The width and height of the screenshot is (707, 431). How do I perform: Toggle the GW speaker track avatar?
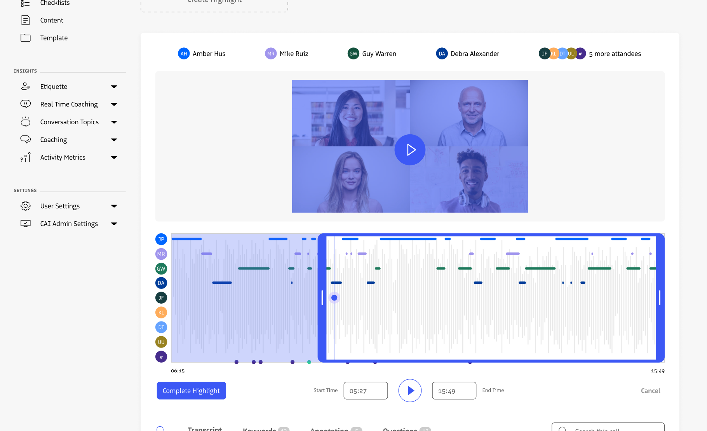tap(161, 269)
